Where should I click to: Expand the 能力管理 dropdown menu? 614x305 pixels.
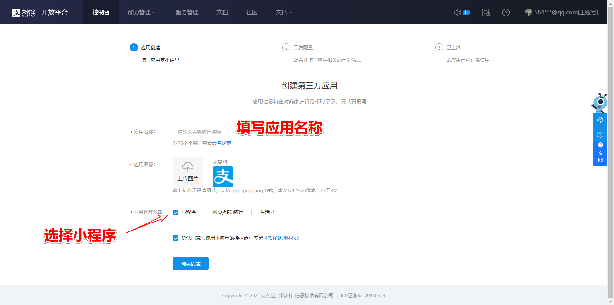click(x=141, y=12)
